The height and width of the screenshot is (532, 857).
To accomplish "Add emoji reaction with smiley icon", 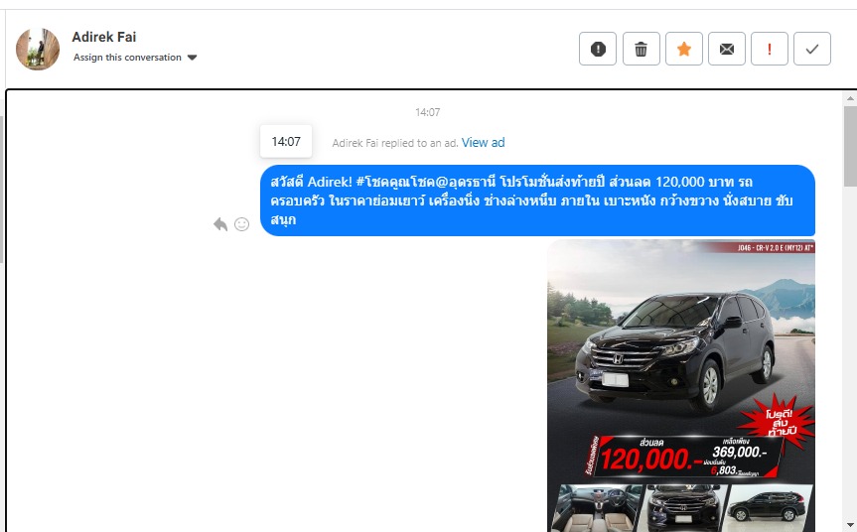I will pyautogui.click(x=241, y=224).
